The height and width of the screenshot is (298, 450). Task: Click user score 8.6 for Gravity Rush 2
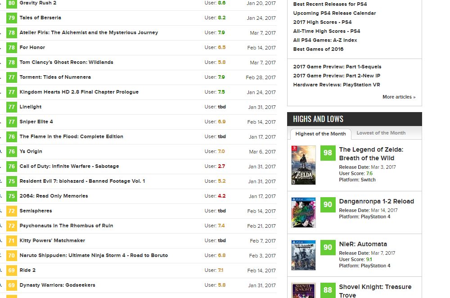coord(221,3)
